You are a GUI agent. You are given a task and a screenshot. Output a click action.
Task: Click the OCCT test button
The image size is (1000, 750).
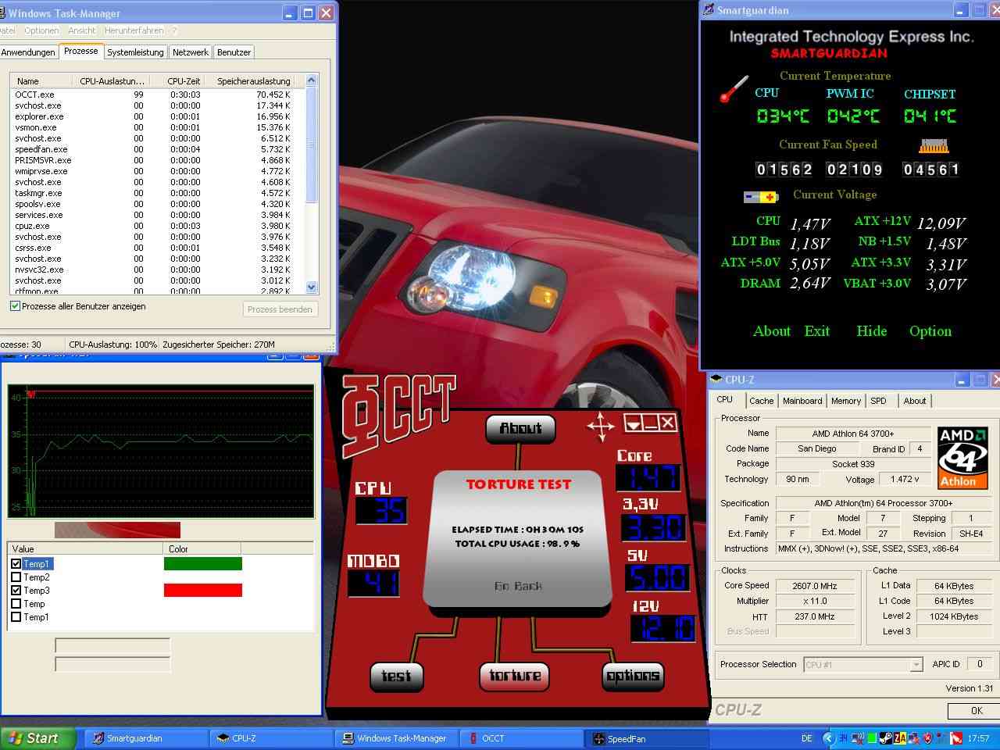pyautogui.click(x=395, y=677)
